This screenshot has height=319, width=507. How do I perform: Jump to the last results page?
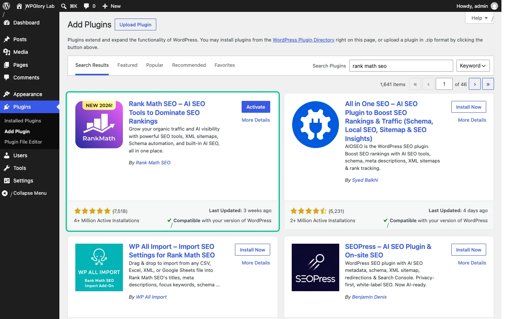point(488,84)
